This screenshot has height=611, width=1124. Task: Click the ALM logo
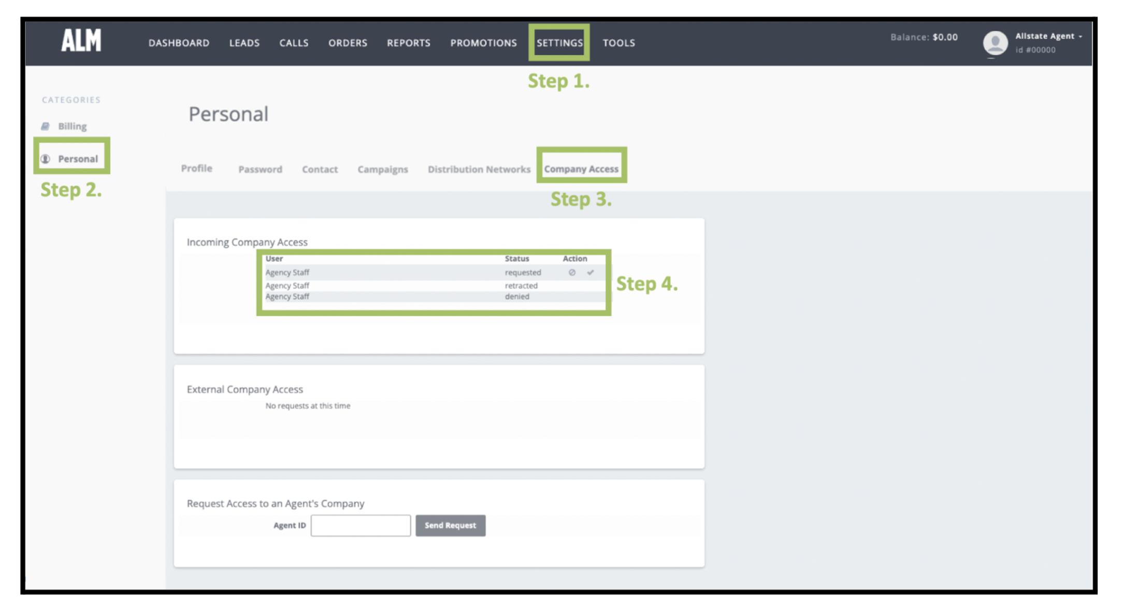pos(81,40)
